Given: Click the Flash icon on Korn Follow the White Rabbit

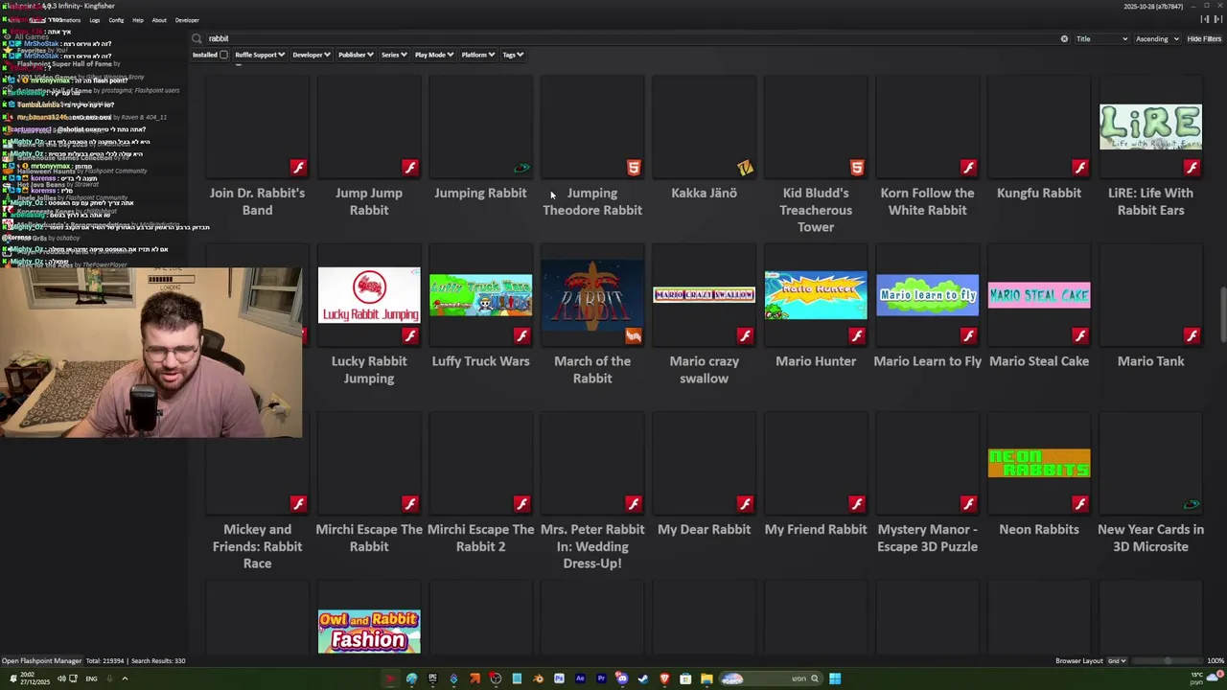Looking at the screenshot, I should coord(968,168).
